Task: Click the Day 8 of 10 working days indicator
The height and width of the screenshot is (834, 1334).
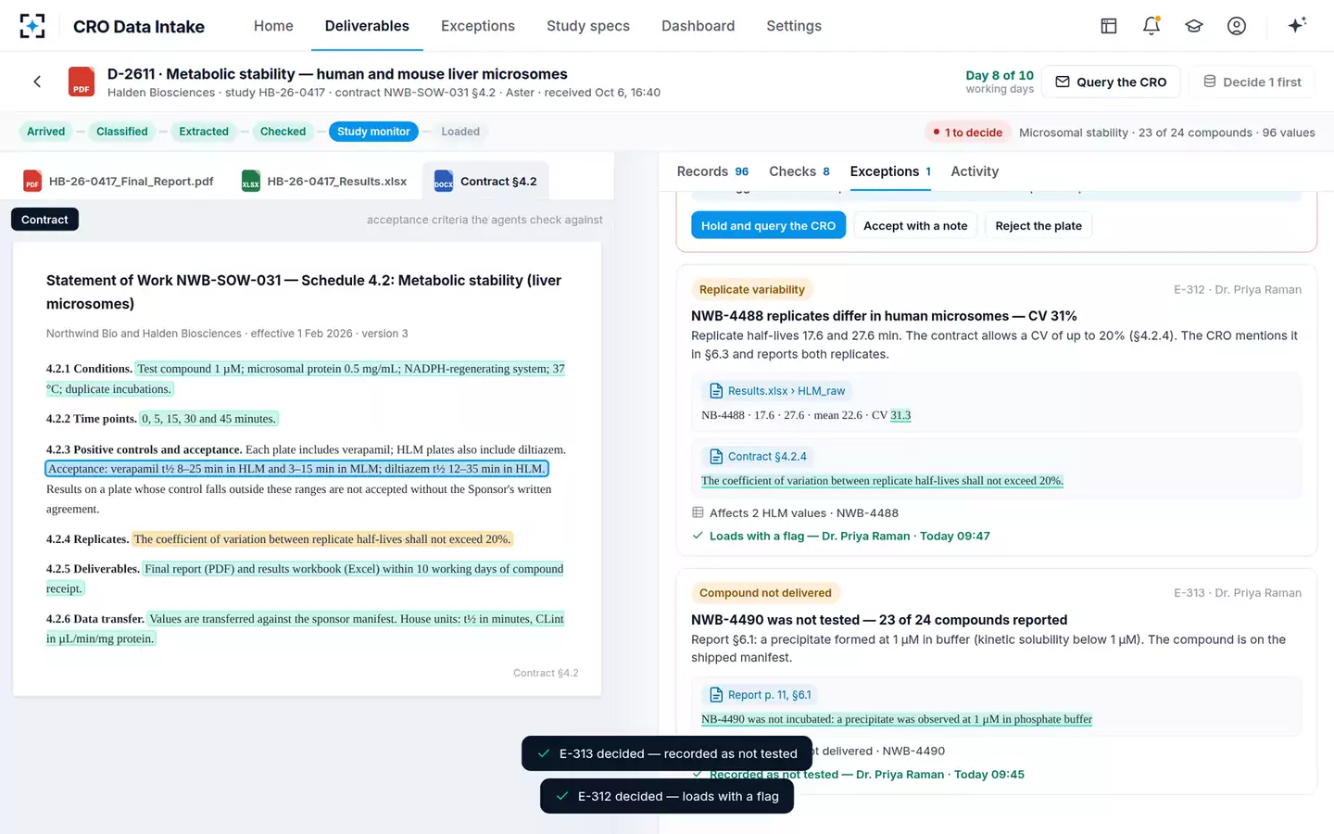Action: [1000, 82]
